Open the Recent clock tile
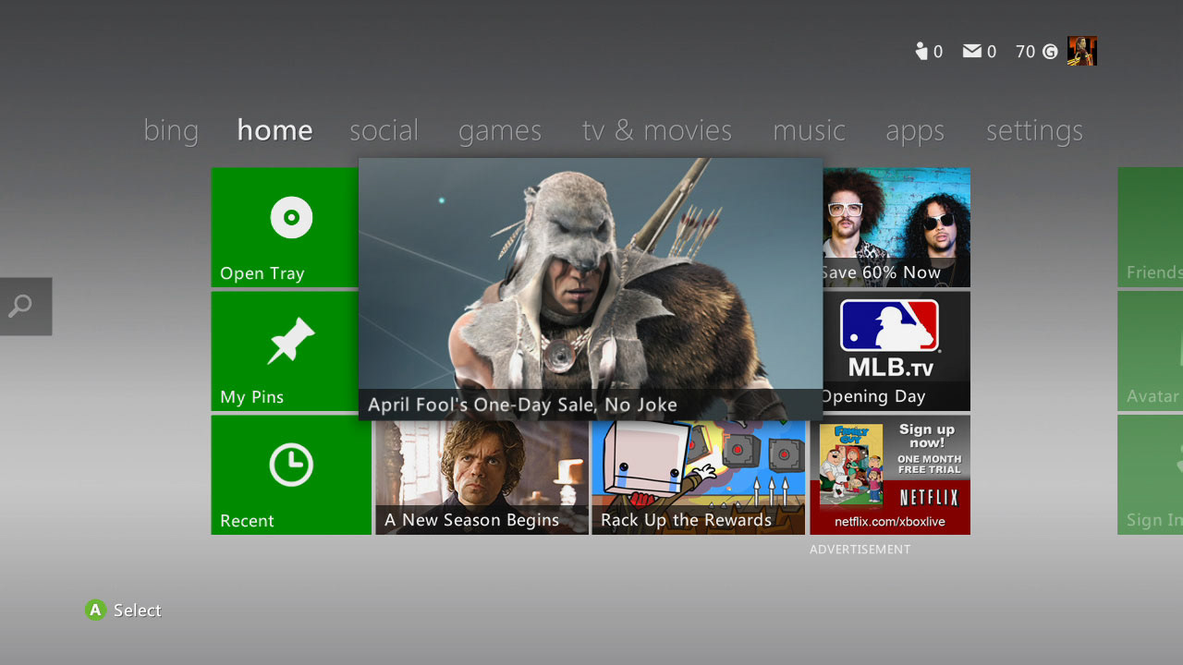This screenshot has height=665, width=1183. click(291, 474)
